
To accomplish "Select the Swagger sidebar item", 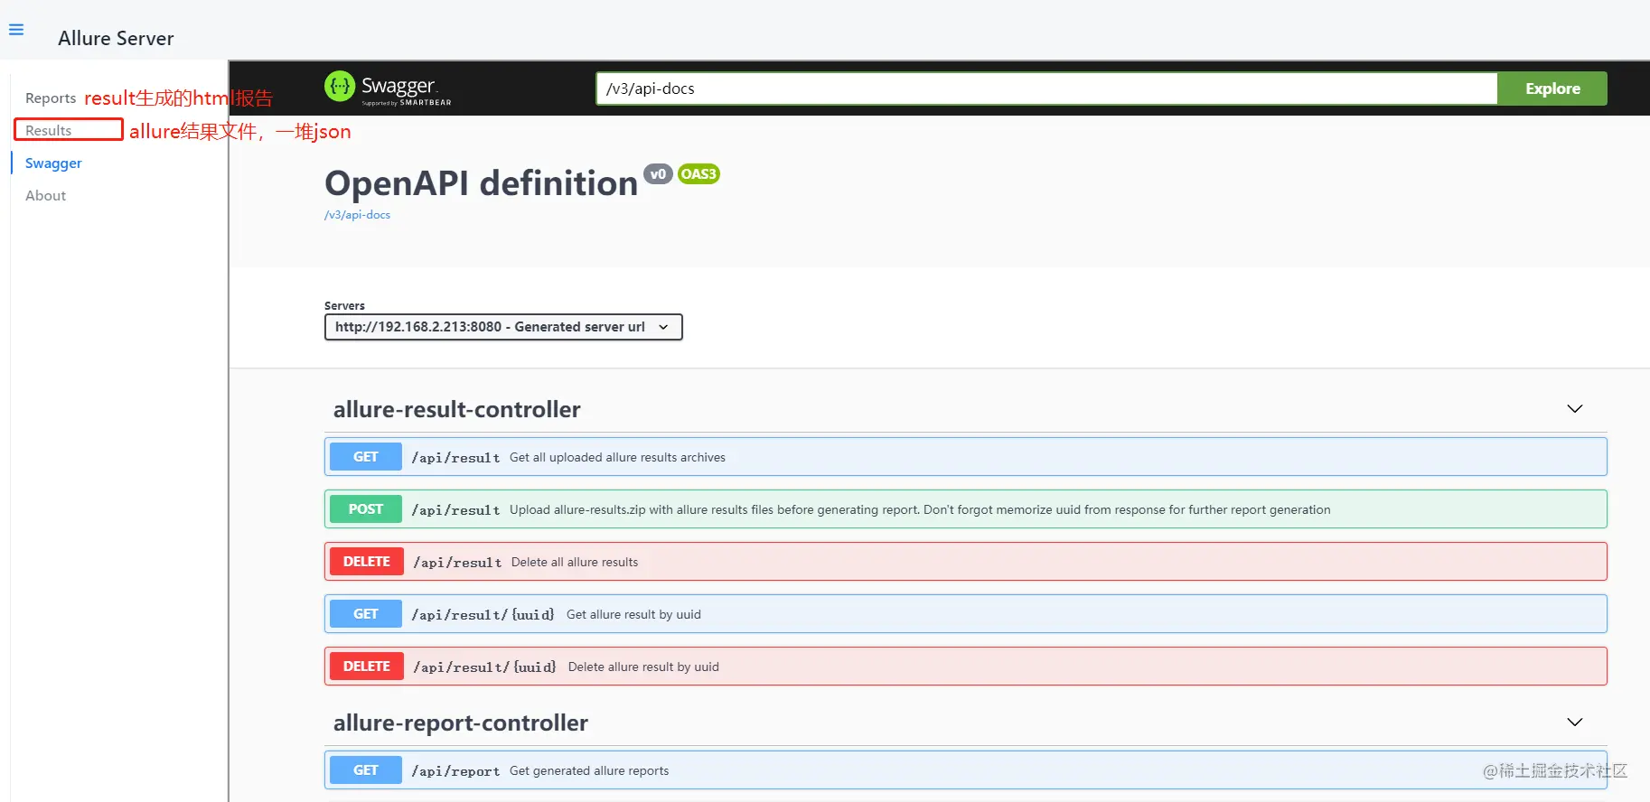I will (x=53, y=163).
